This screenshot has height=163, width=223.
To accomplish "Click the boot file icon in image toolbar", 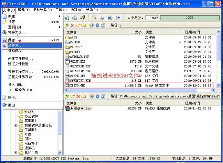I will tap(103, 25).
